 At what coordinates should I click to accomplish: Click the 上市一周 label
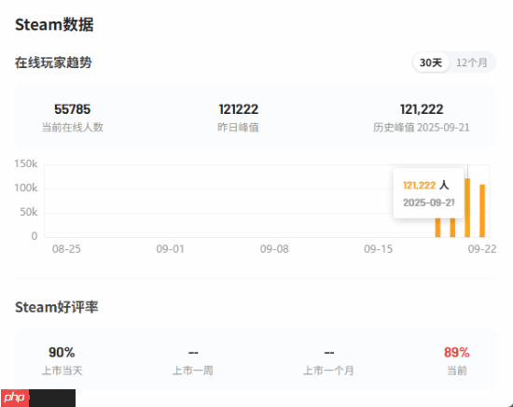(x=193, y=371)
